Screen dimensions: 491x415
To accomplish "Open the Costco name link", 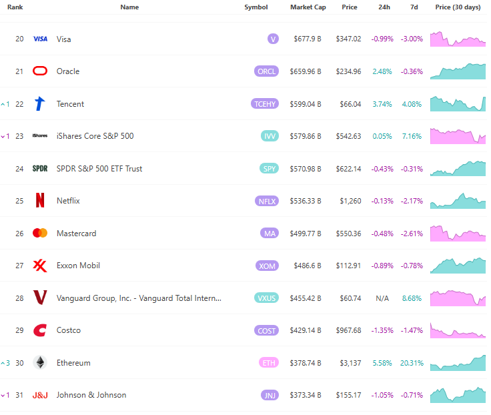I will click(69, 330).
